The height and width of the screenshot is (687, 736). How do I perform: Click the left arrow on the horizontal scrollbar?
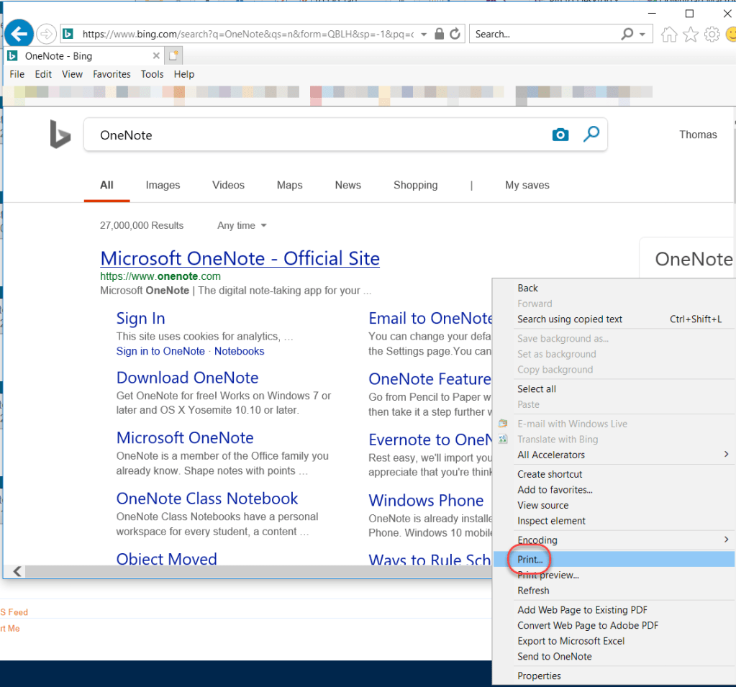(x=16, y=571)
